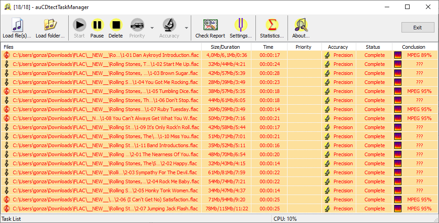Click MPEG 95% conclusion for Tumbling Dice

(419, 91)
